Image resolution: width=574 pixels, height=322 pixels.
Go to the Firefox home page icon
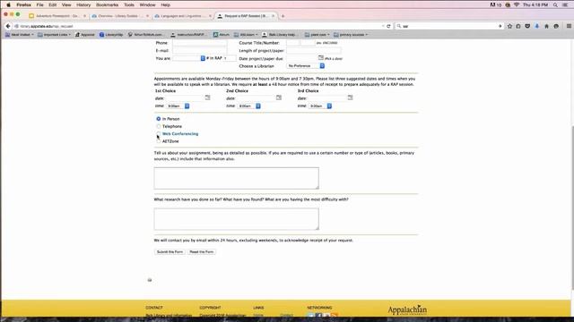pyautogui.click(x=546, y=26)
